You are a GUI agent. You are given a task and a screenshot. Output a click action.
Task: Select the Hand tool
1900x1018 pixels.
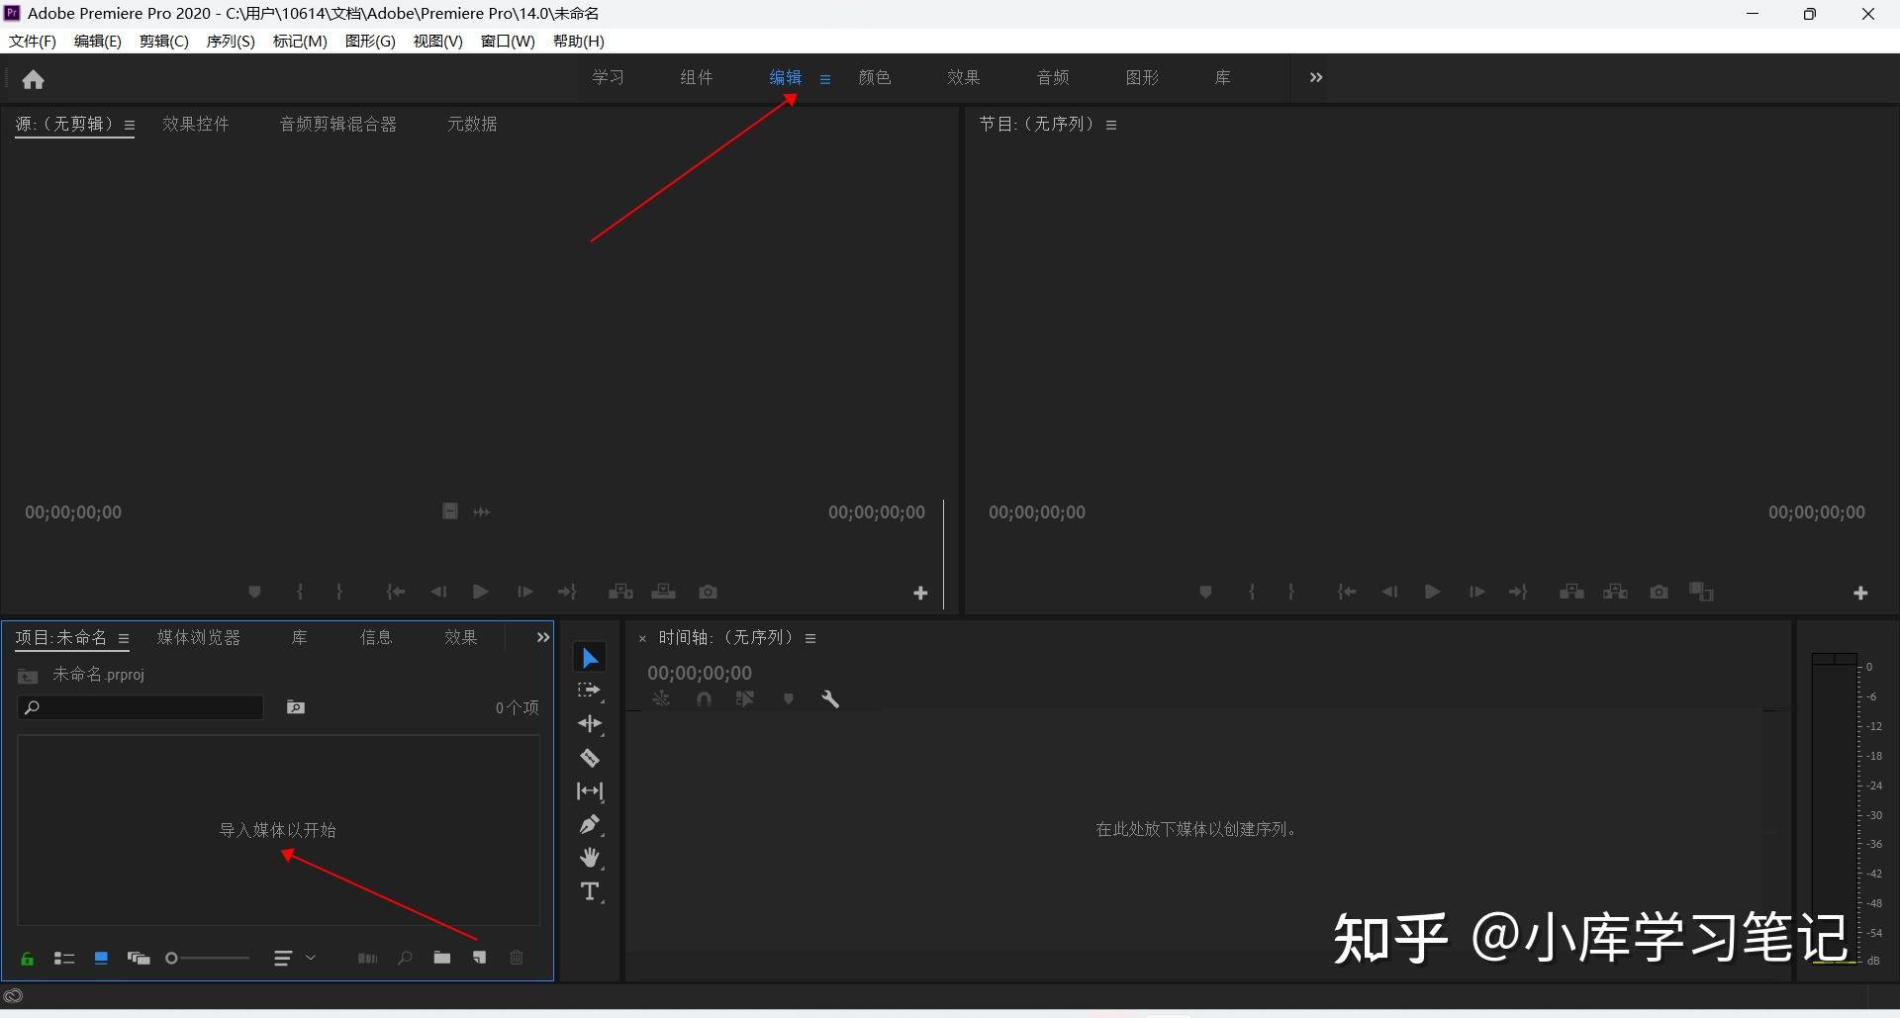[x=590, y=858]
